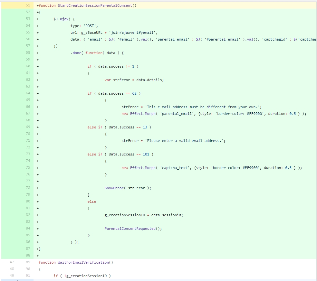This screenshot has width=317, height=281.
Task: Select line number 60 in the gutter
Action: [x=28, y=66]
